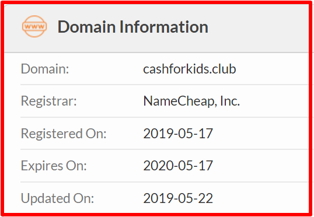Click the word Domain in header

click(87, 27)
